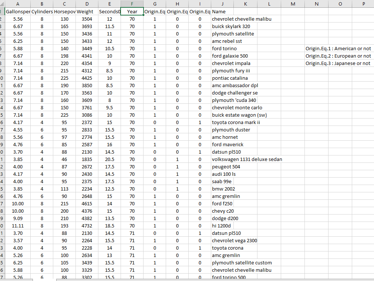Select the cell with weight 4732
374x281 pixels.
coord(87,226)
